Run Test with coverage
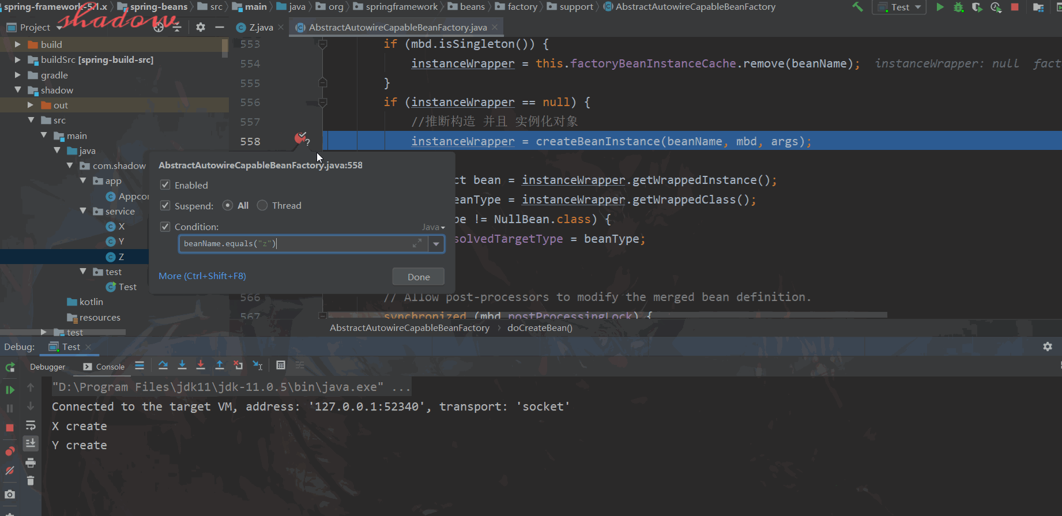Image resolution: width=1062 pixels, height=516 pixels. (977, 7)
